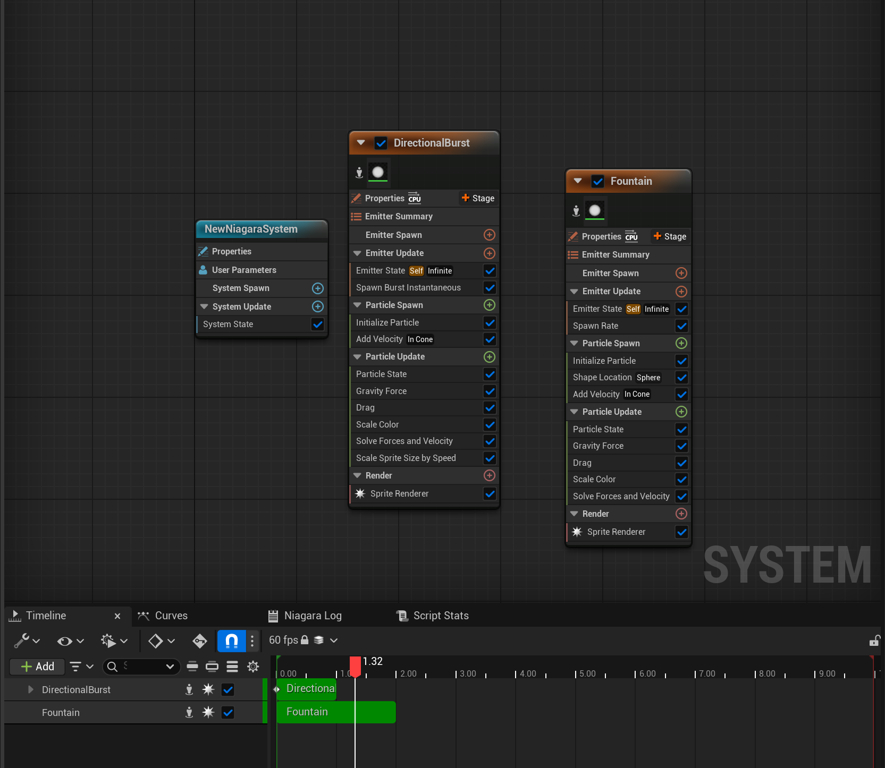Uncheck Fountain Spawn Rate module
The width and height of the screenshot is (885, 768).
point(682,326)
